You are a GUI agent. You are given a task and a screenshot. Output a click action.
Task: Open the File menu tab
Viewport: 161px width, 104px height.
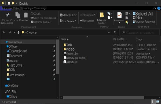click(16, 8)
